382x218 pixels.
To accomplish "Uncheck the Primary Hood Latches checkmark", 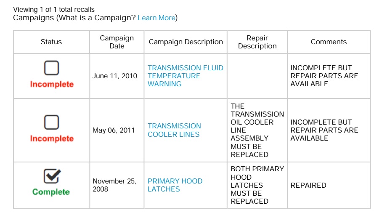I will (x=52, y=176).
